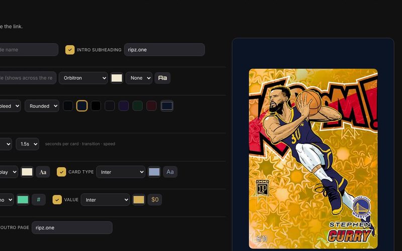402x251 pixels.
Task: Select the dark red background swatch
Action: coord(151,106)
